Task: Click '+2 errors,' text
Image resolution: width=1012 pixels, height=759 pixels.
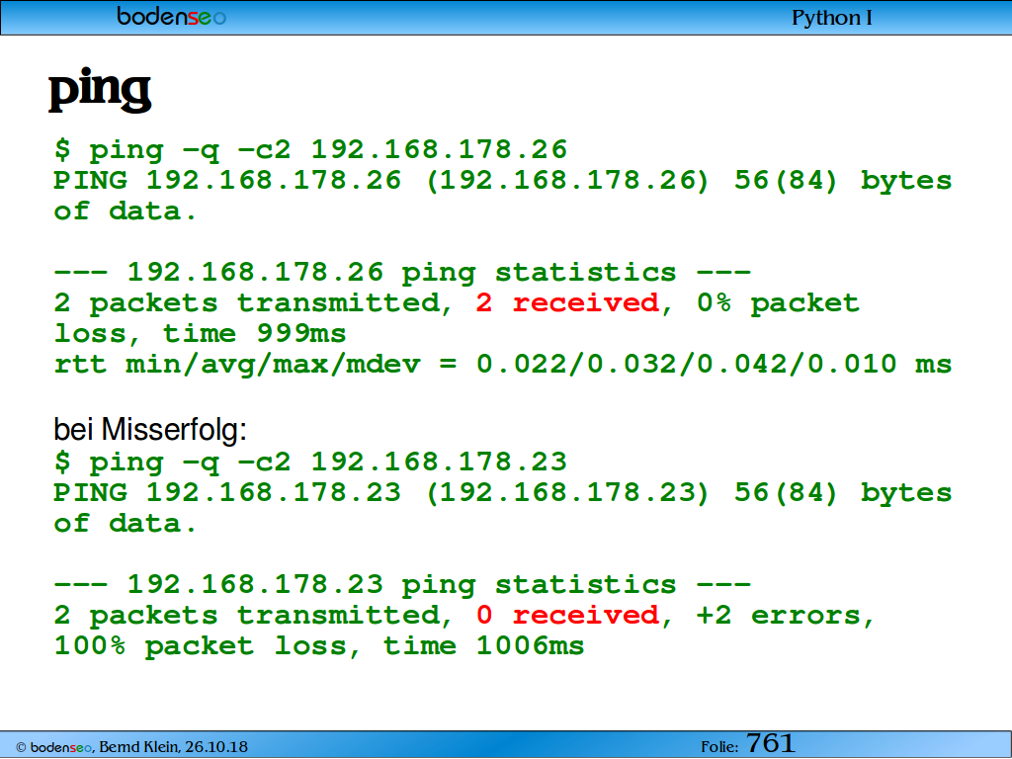Action: [x=786, y=616]
